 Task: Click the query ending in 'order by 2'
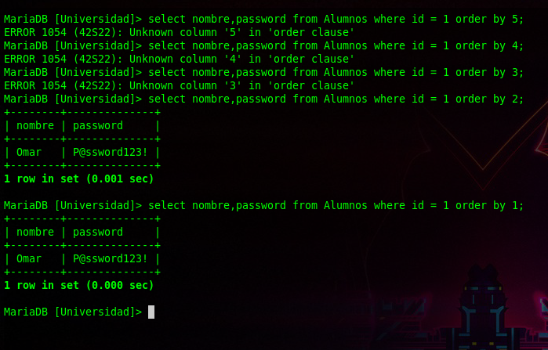pos(336,99)
